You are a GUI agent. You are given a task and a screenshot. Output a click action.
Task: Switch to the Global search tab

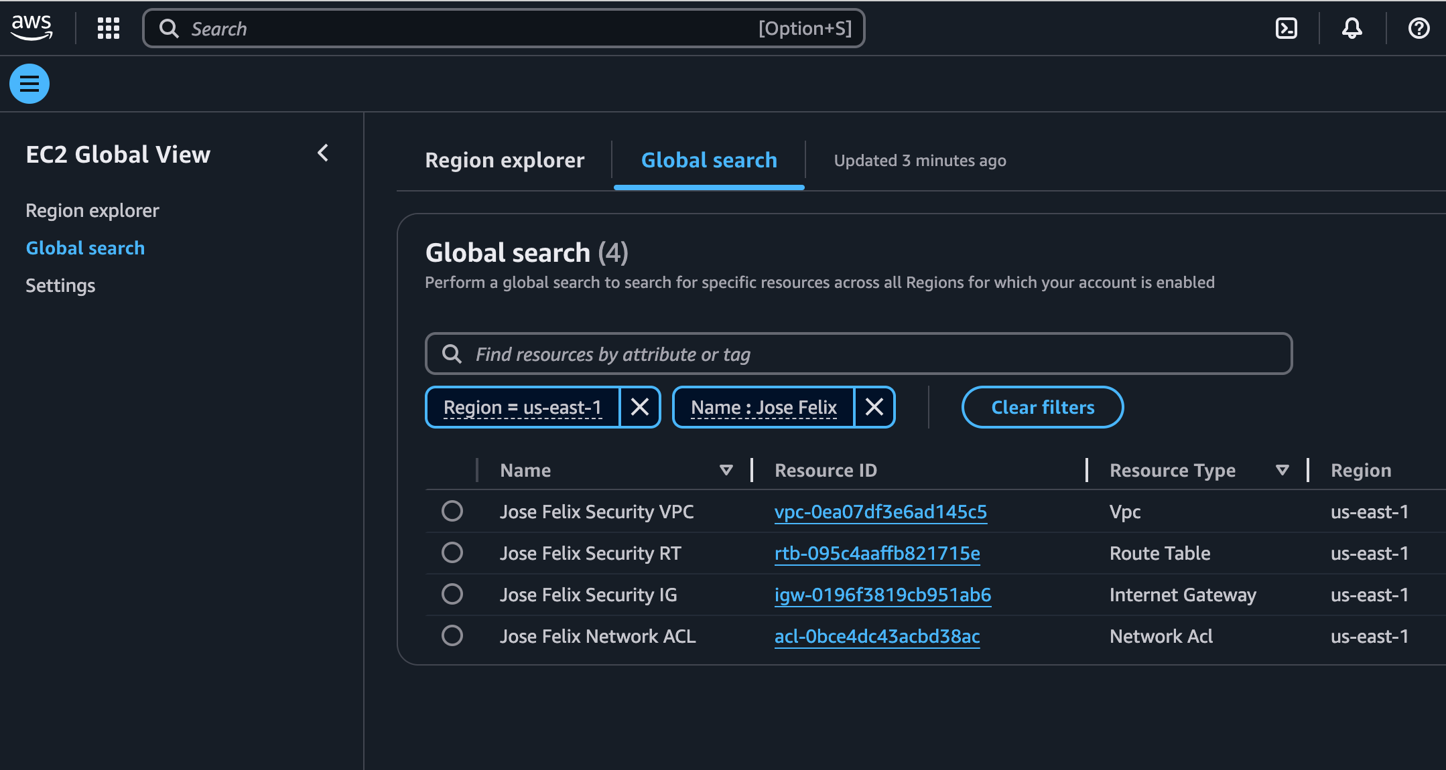[x=709, y=160]
